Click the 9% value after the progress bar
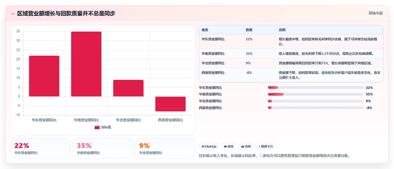The image size is (394, 169). (x=368, y=101)
